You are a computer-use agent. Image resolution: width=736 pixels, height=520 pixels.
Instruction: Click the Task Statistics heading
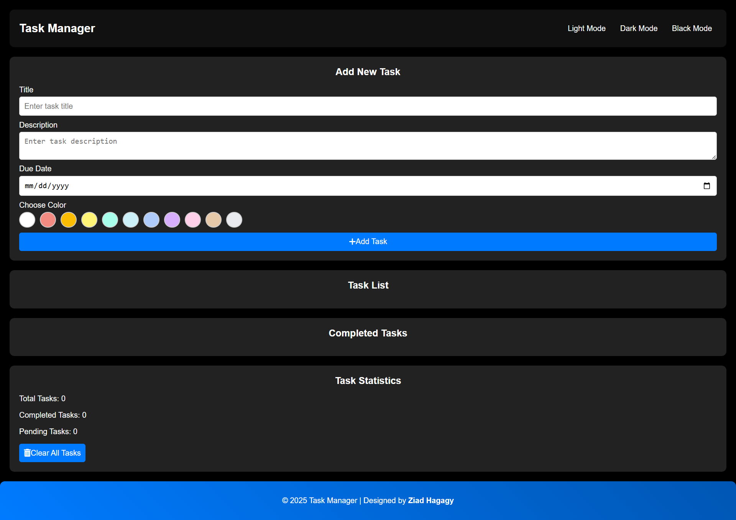pyautogui.click(x=368, y=381)
